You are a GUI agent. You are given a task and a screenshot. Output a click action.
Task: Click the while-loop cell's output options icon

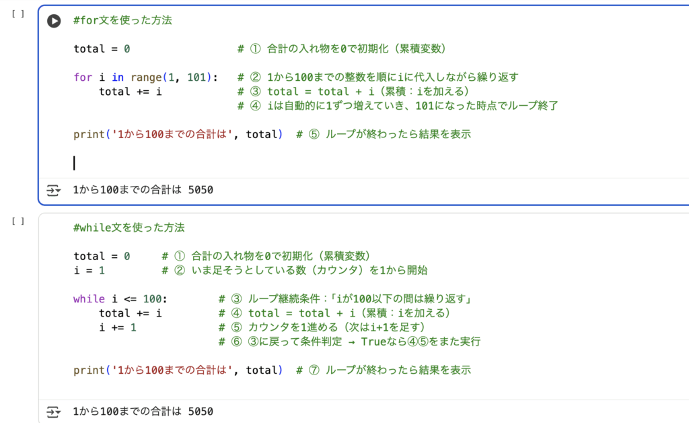coord(53,412)
